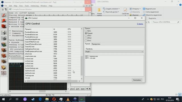Image resolution: width=182 pixels, height=102 pixels.
Task: Select ShellExperienceHost.exe process row
Action: pos(52,51)
